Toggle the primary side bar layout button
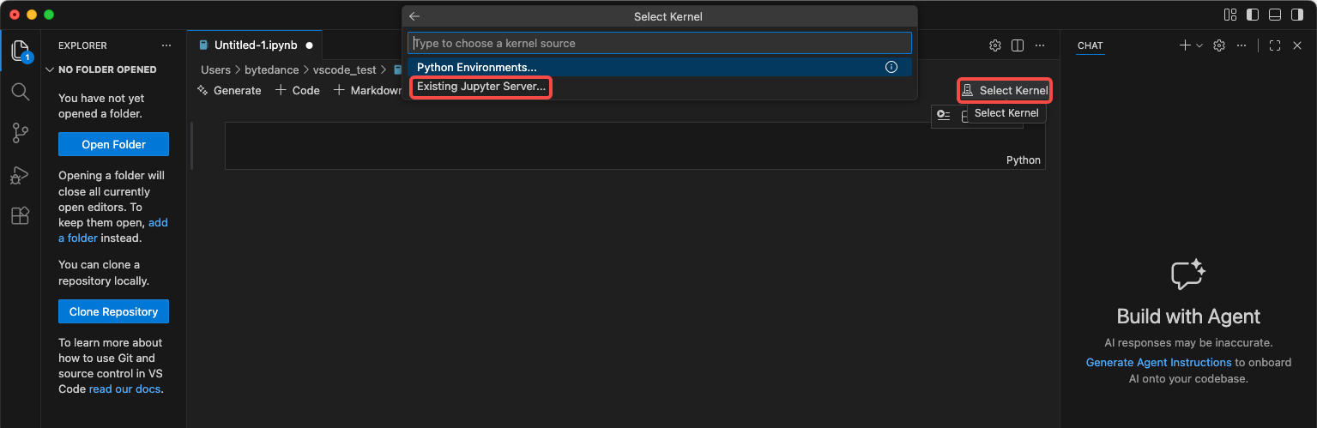 tap(1253, 15)
